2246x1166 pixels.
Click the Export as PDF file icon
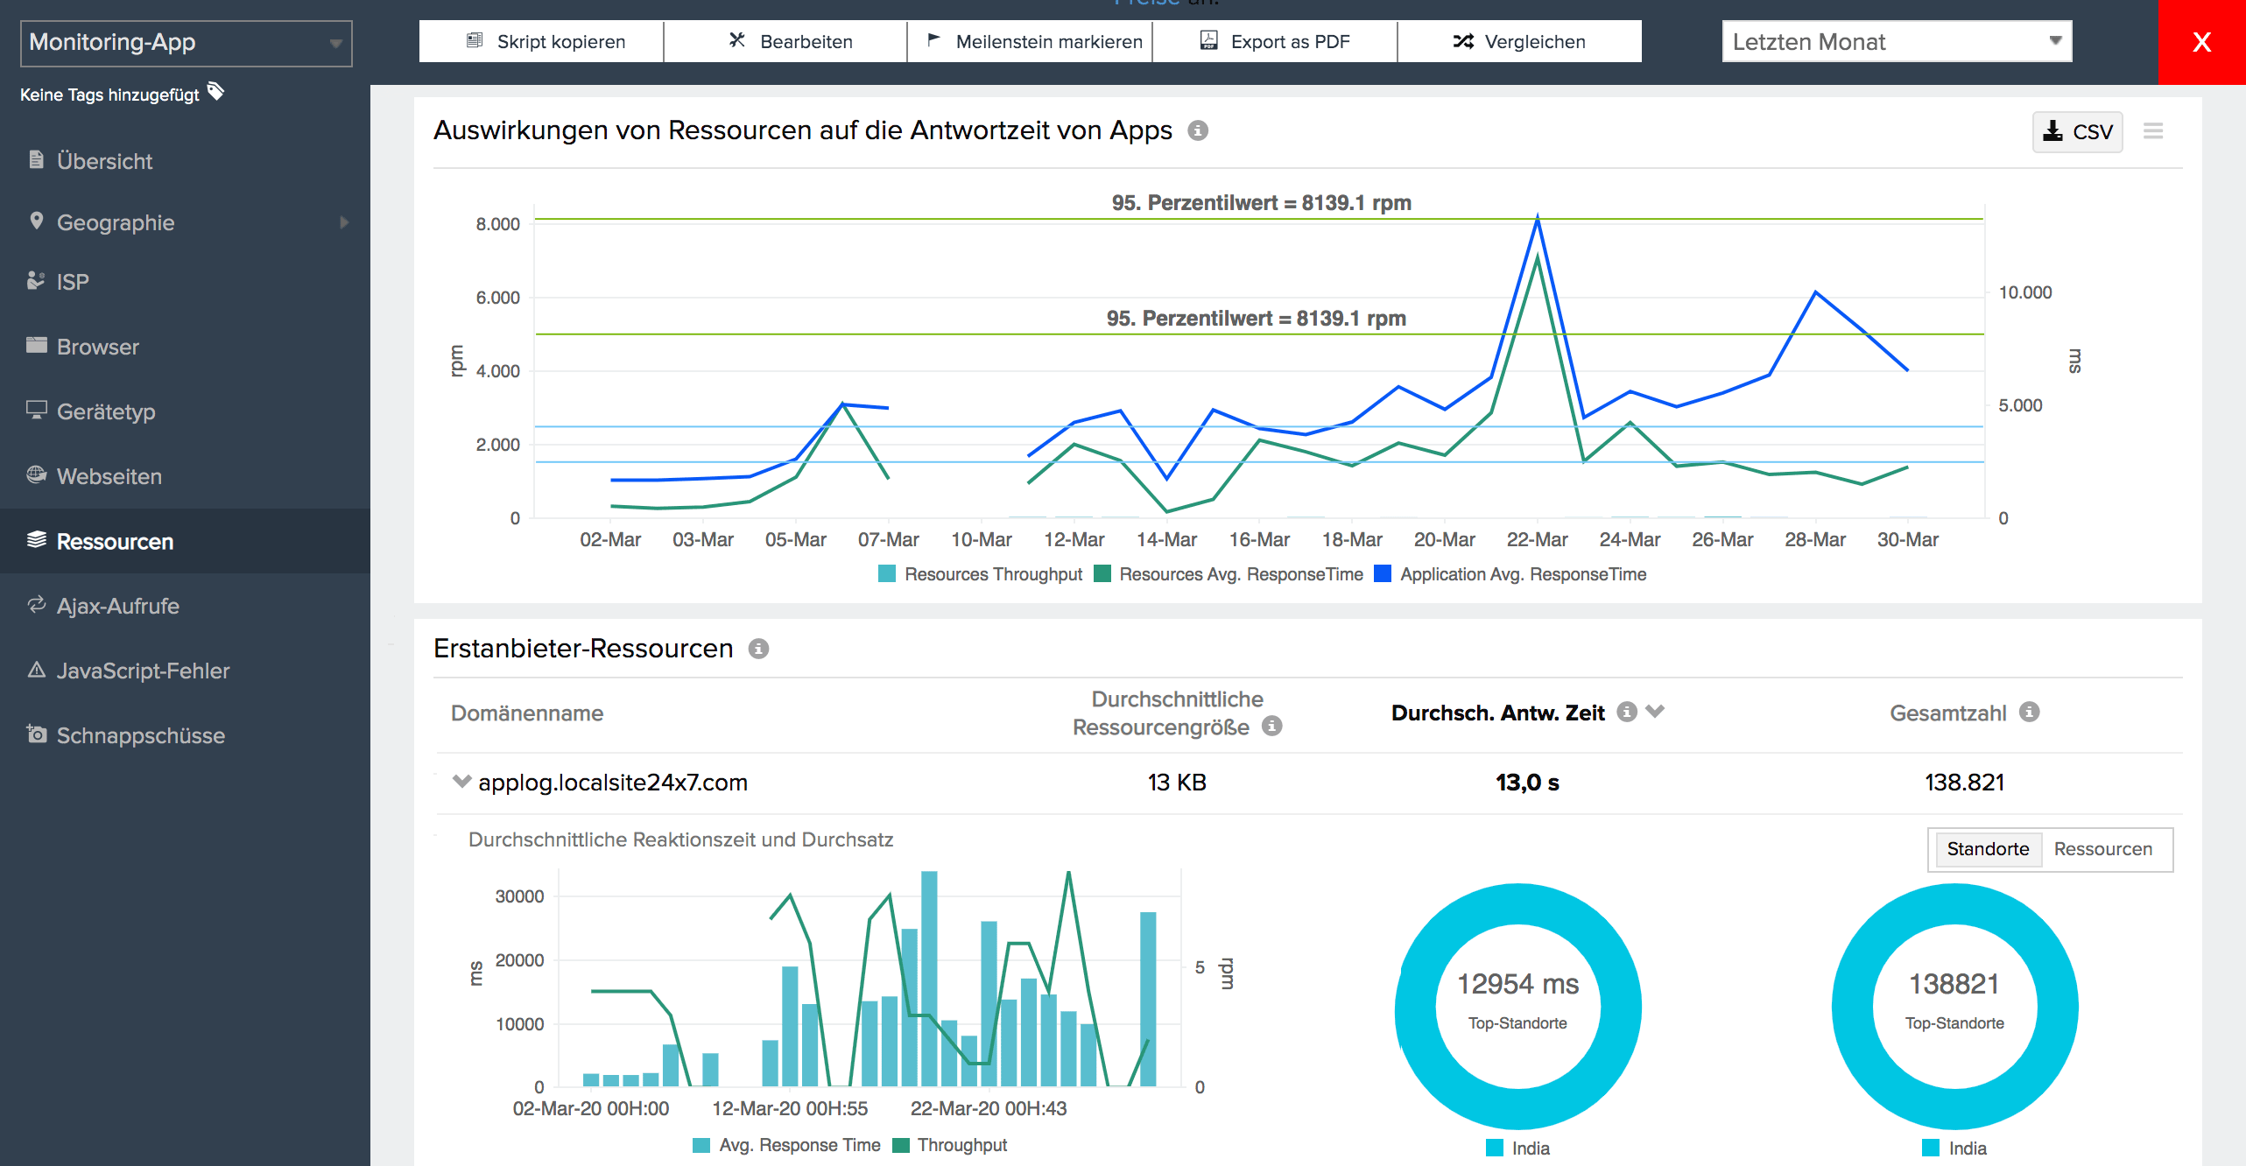pyautogui.click(x=1208, y=40)
